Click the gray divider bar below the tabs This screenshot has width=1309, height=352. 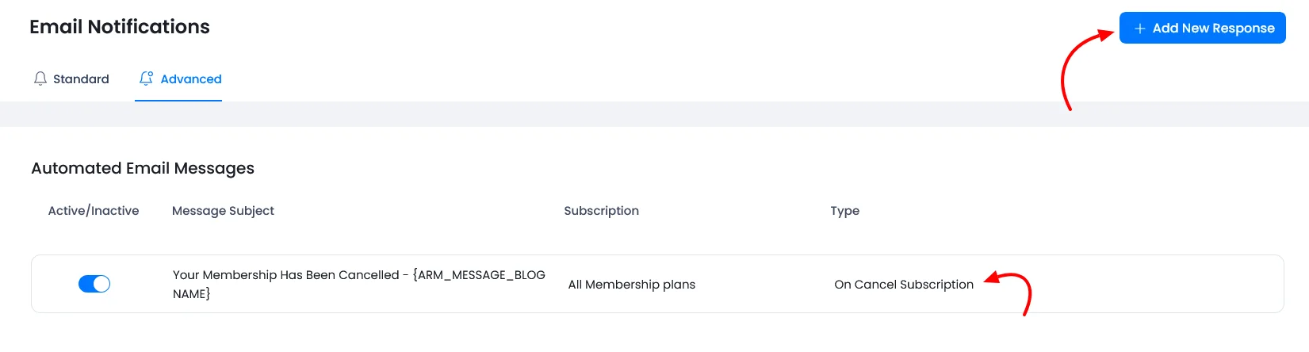[x=654, y=114]
